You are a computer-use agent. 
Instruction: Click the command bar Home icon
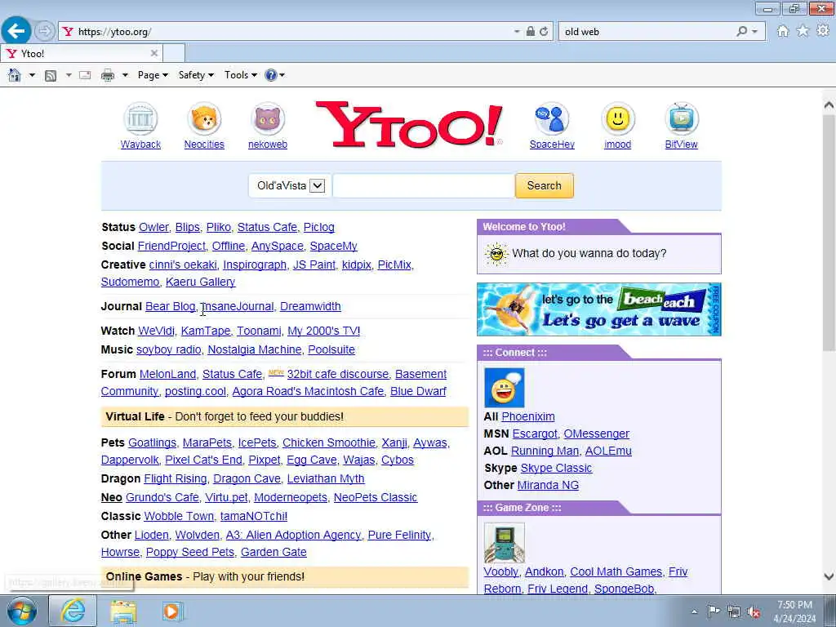point(15,75)
